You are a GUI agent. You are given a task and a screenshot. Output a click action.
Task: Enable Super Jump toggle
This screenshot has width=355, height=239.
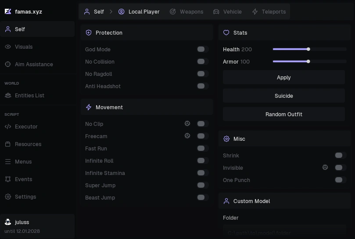203,185
